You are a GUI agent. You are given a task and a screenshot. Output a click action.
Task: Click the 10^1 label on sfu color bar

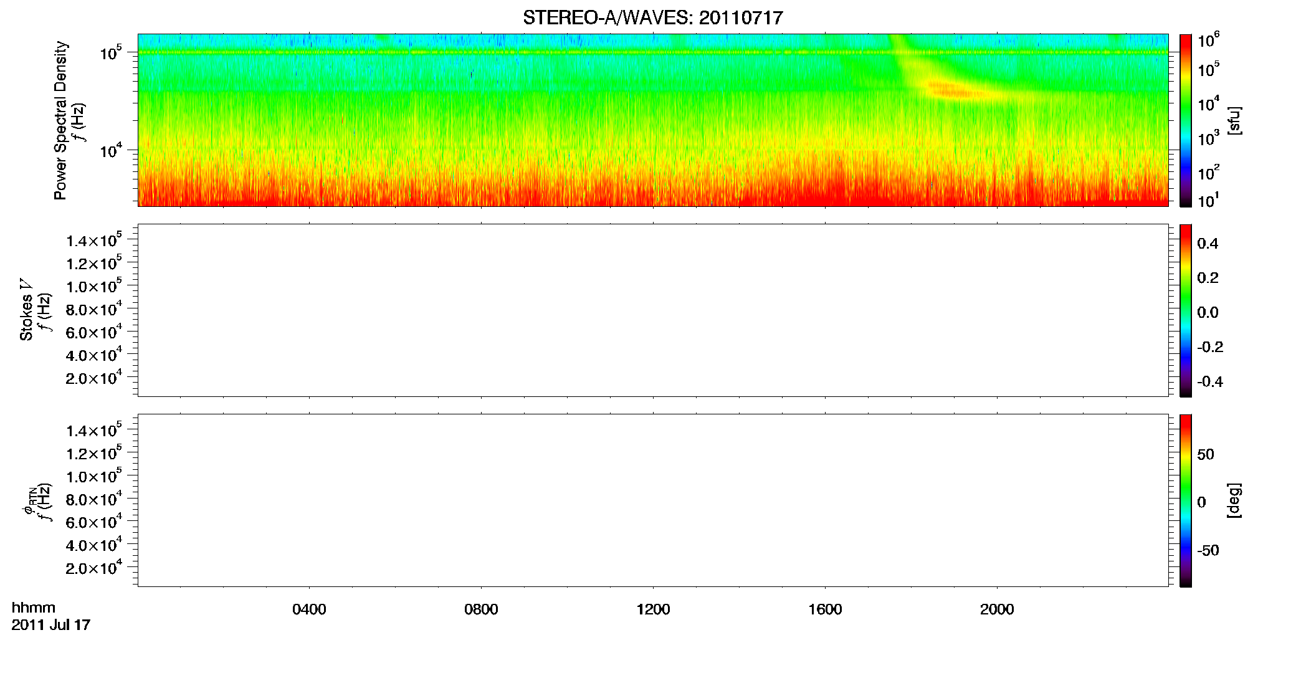coord(1209,201)
